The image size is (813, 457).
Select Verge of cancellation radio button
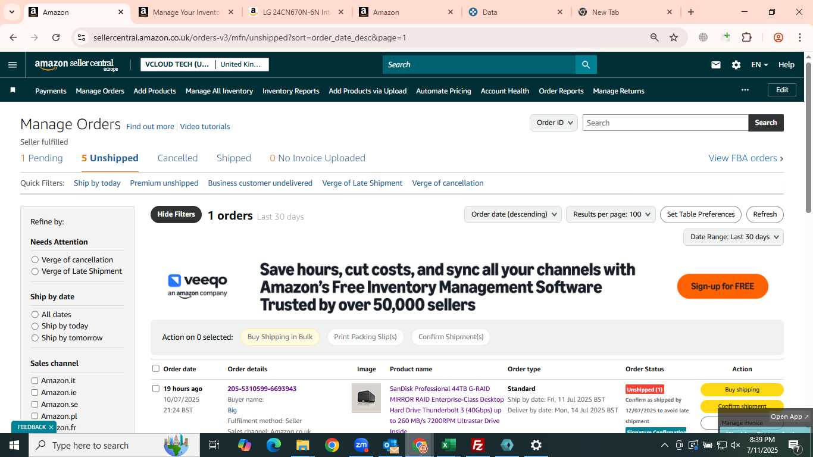(35, 260)
